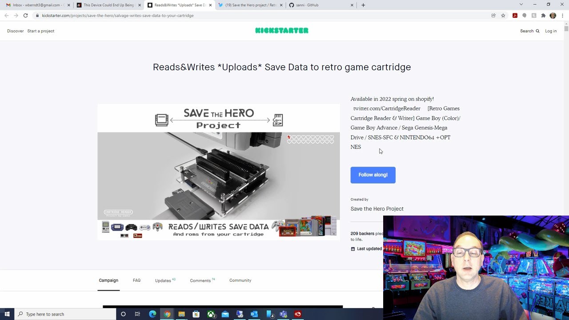Click Start a project link
Viewport: 569px width, 320px height.
point(41,31)
